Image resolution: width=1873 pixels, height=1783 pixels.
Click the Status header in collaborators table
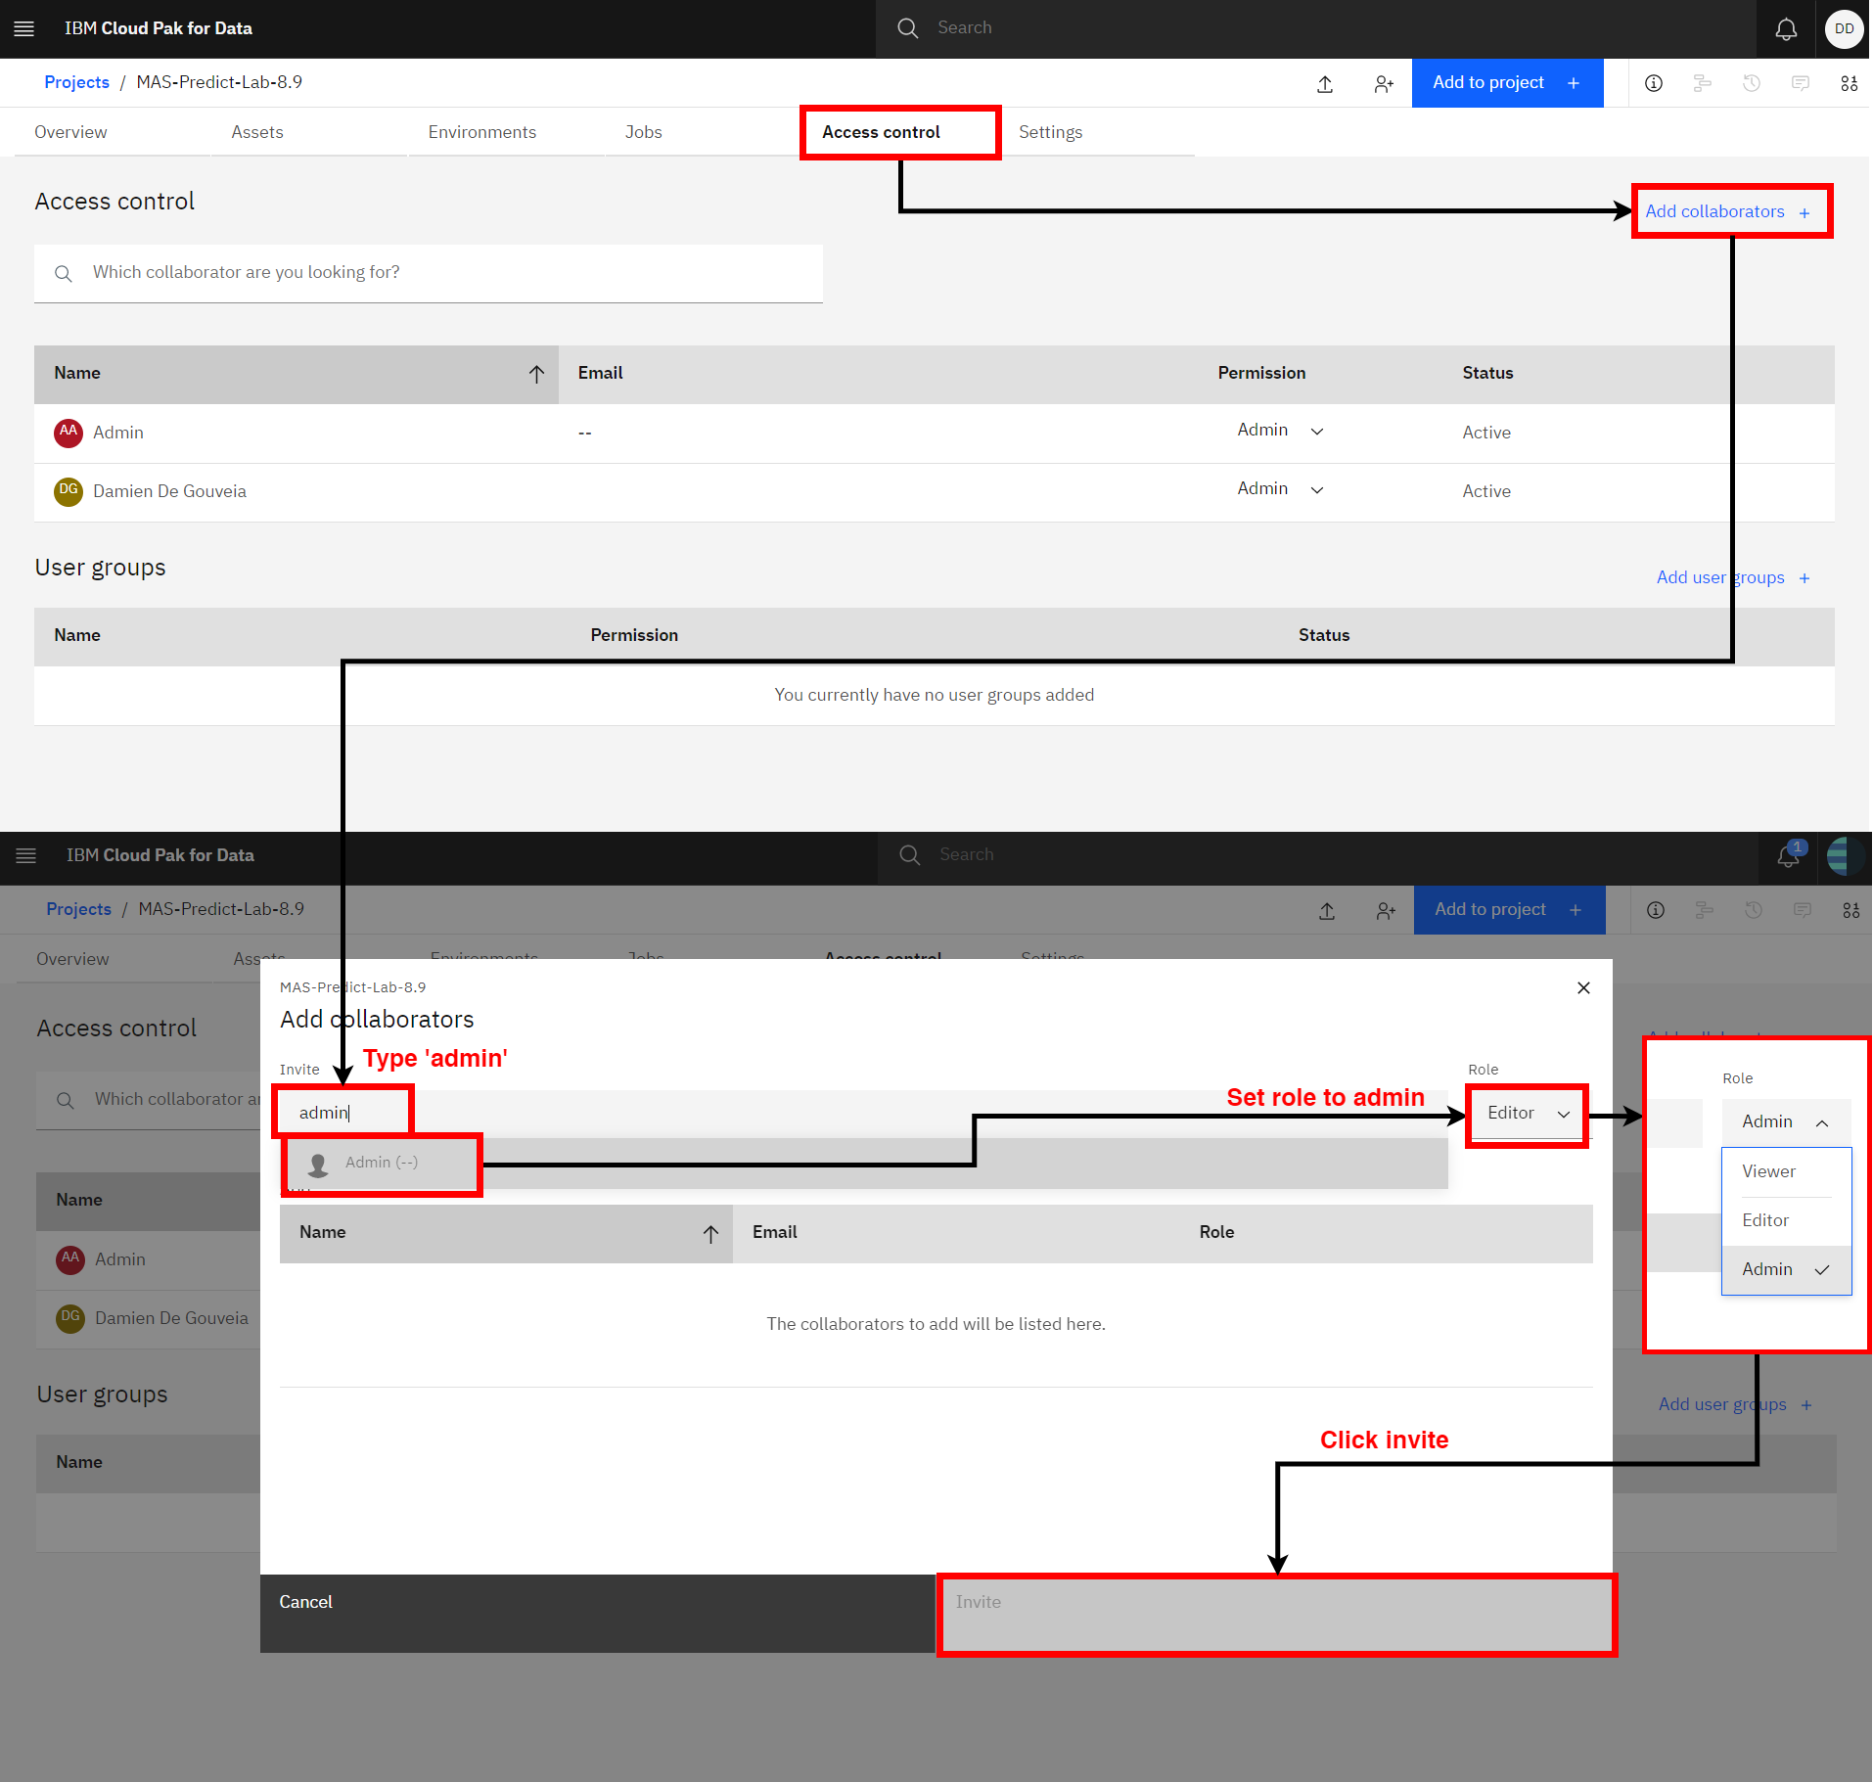coord(1487,373)
